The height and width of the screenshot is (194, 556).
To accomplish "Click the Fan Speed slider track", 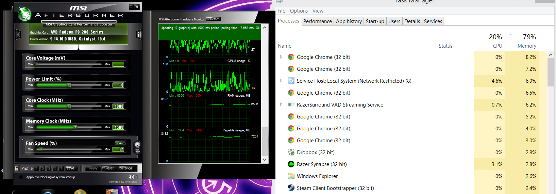I will point(69,149).
